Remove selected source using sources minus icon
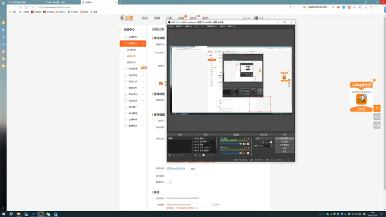386x217 pixels. coord(200,155)
